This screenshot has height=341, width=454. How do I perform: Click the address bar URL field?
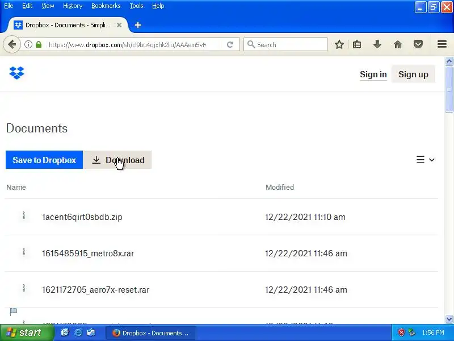click(127, 45)
